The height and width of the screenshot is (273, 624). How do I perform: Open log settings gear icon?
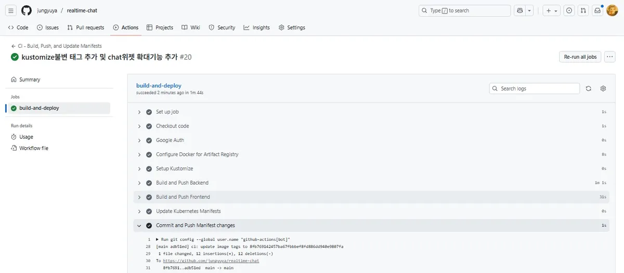point(603,88)
